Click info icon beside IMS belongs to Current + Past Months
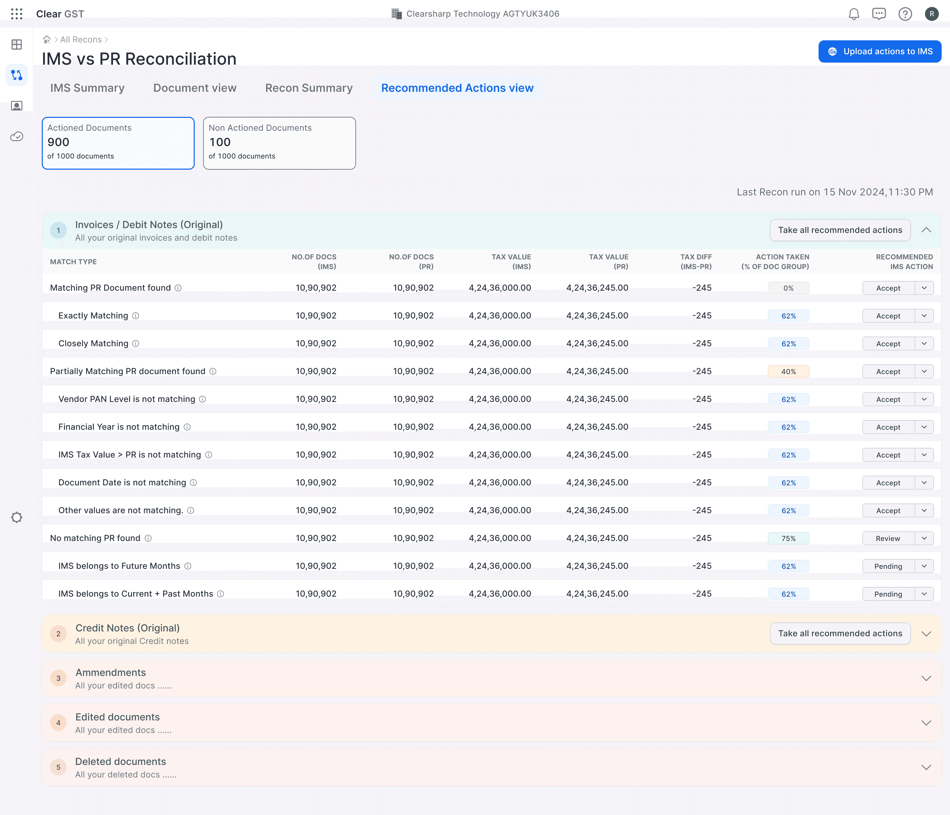This screenshot has height=815, width=950. click(x=220, y=594)
